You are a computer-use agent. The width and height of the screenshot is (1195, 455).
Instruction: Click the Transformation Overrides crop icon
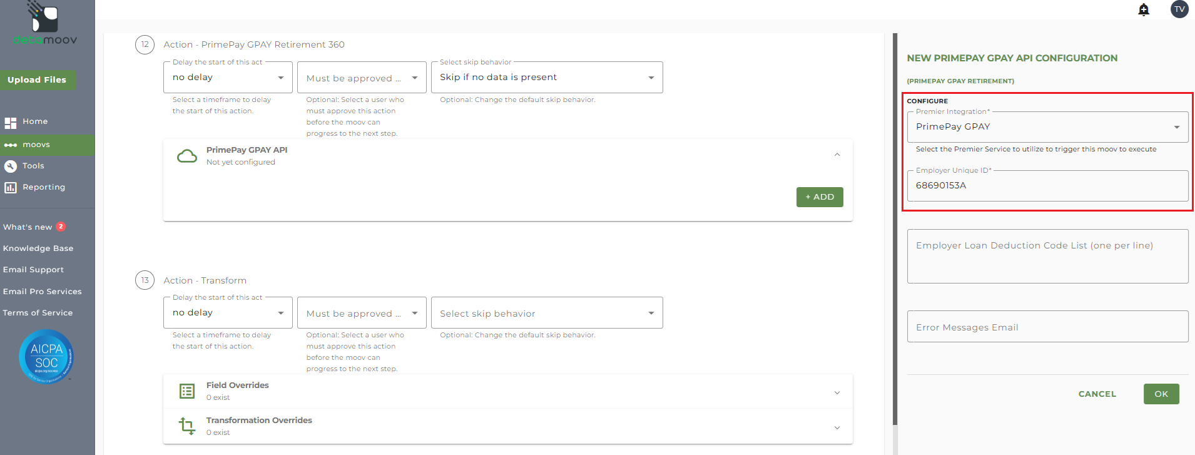coord(186,426)
